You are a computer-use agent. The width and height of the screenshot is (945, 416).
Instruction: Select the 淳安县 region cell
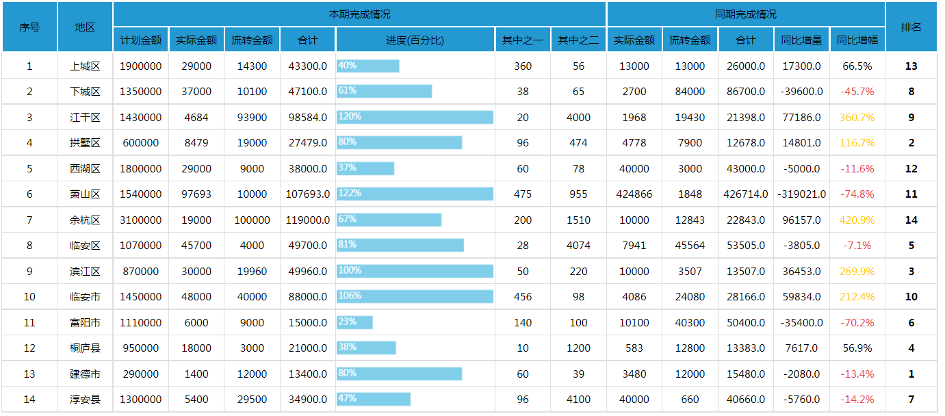tap(85, 400)
